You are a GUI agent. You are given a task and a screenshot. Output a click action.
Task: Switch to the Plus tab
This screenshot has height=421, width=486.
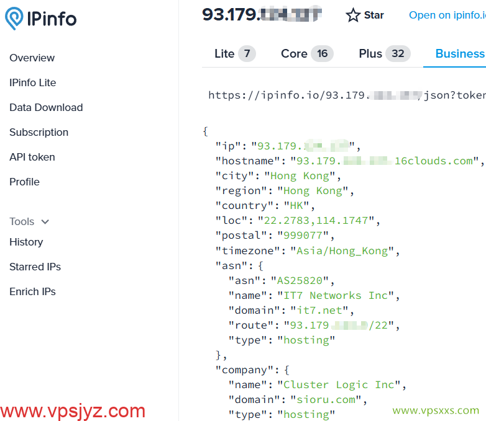coord(384,54)
